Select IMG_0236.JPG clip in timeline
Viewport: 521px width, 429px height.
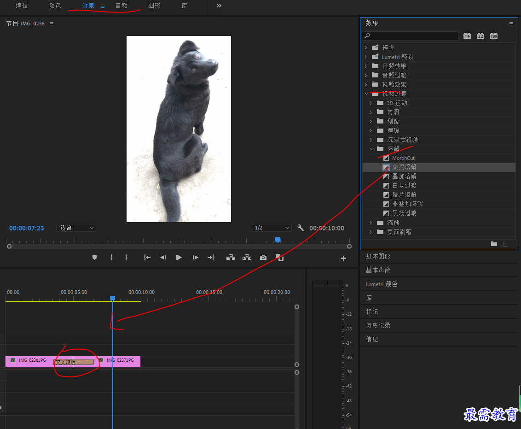click(x=29, y=361)
